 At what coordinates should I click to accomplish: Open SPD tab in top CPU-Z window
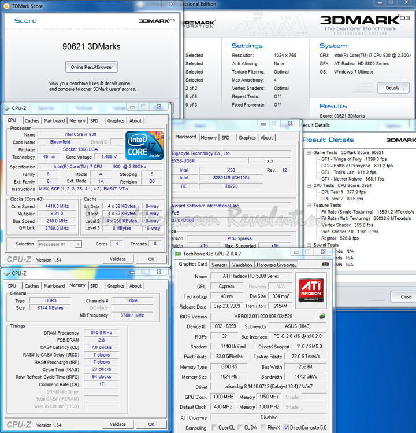pyautogui.click(x=94, y=120)
